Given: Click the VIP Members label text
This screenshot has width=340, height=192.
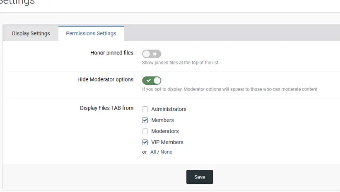Looking at the screenshot, I should (x=167, y=142).
